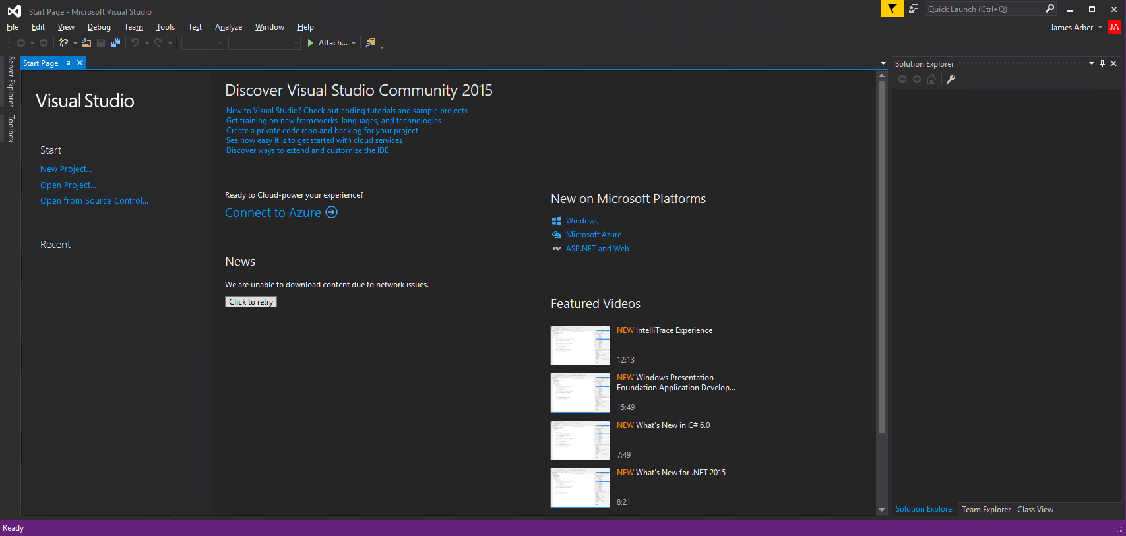Click the Click to retry button

tap(251, 301)
